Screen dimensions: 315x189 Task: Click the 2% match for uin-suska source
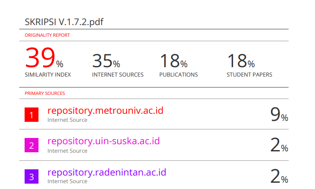click(x=279, y=145)
